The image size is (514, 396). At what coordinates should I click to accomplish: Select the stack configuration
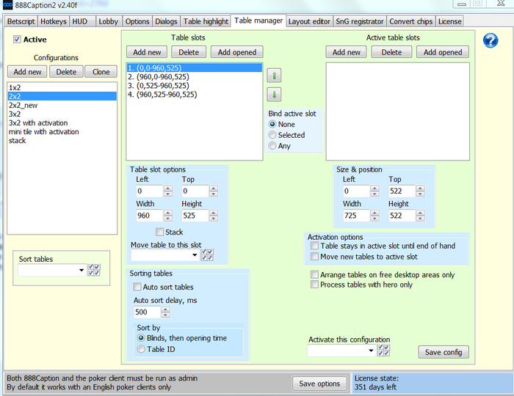pos(62,141)
